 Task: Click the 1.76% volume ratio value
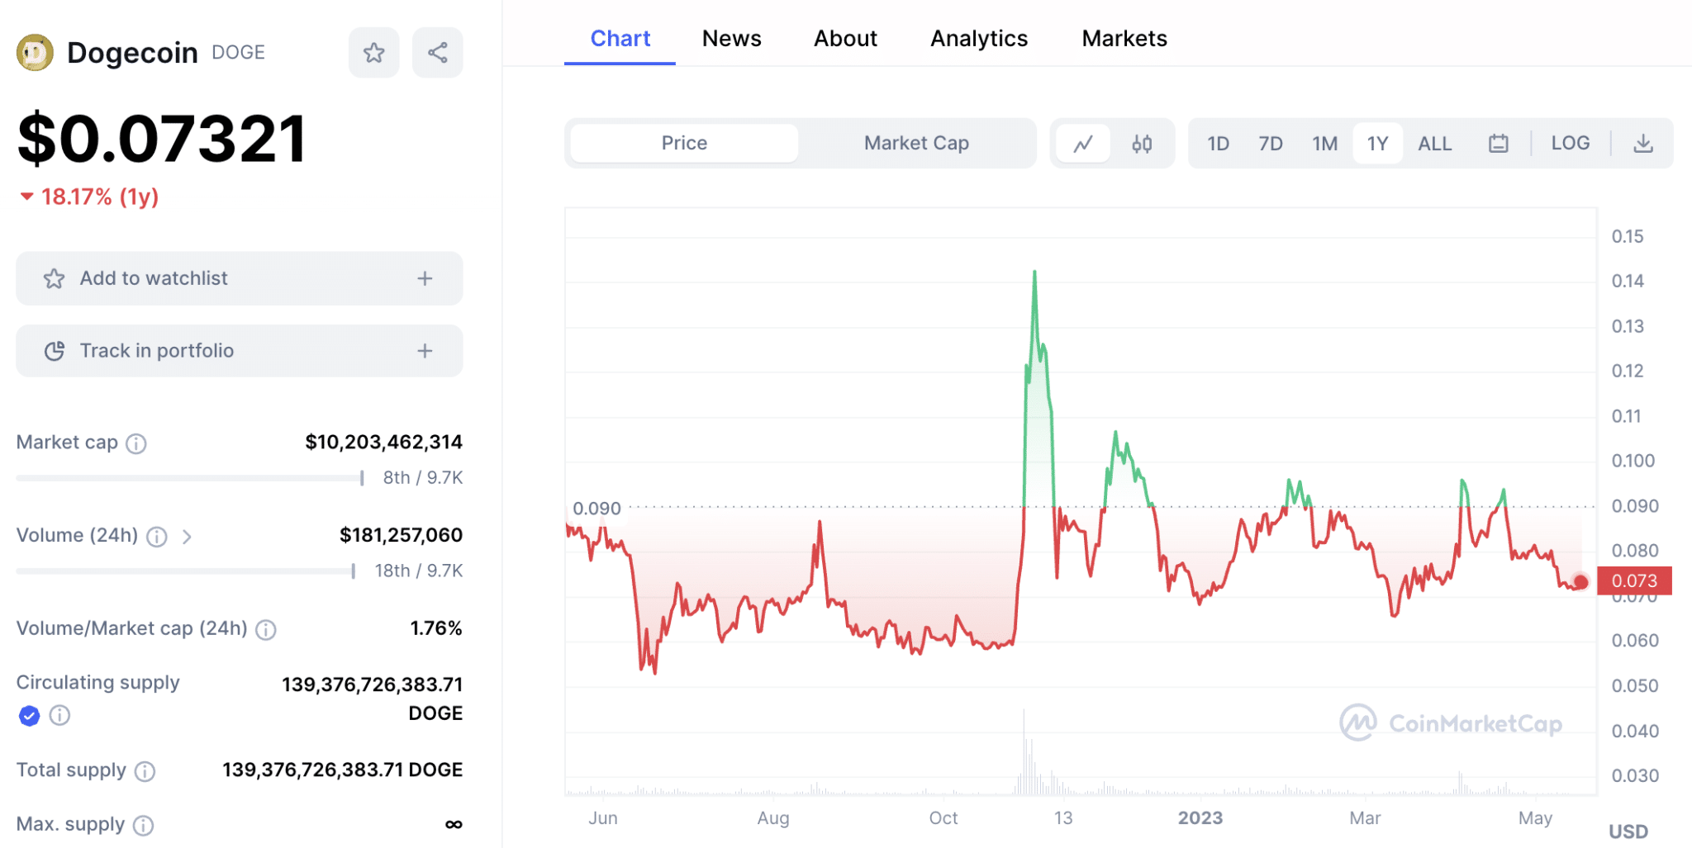coord(436,629)
